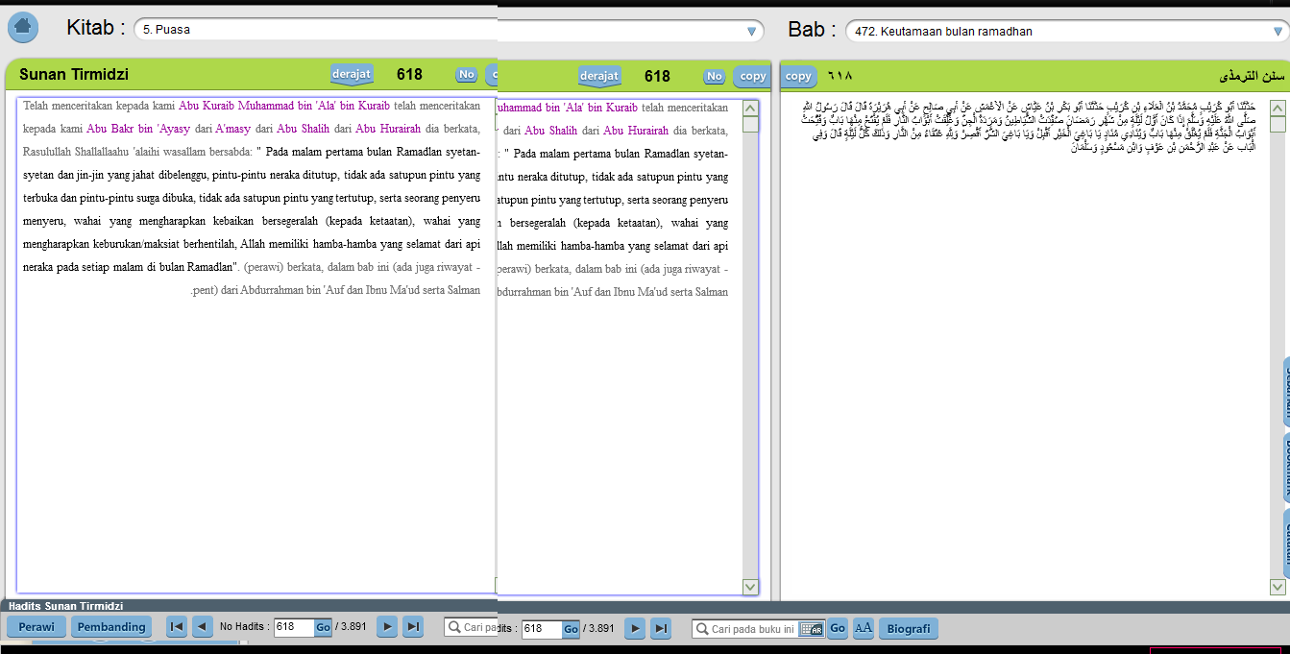The height and width of the screenshot is (654, 1290).
Task: Click the Indonesian panel scrollbar thumb
Action: [x=750, y=125]
